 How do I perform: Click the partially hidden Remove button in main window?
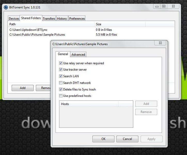tap(43, 88)
